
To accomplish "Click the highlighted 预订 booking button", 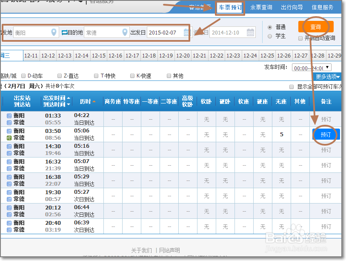I will click(x=326, y=134).
